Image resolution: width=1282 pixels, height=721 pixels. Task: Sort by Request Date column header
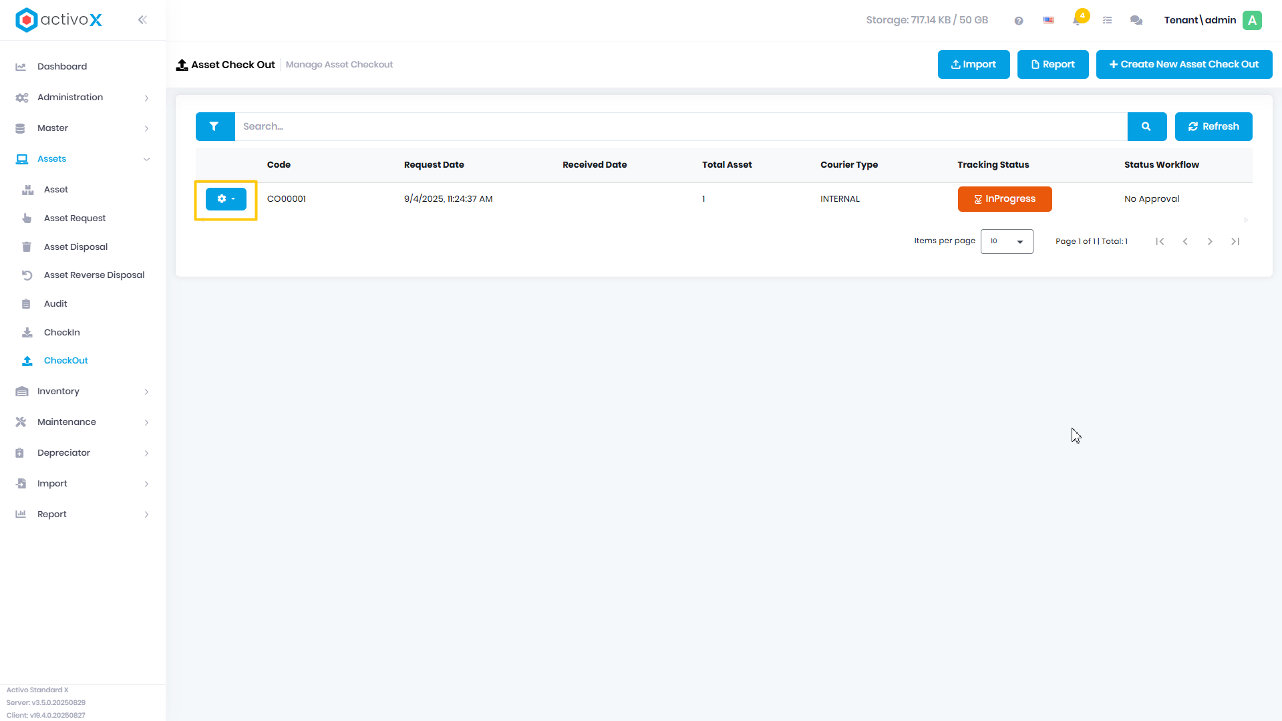pos(434,165)
